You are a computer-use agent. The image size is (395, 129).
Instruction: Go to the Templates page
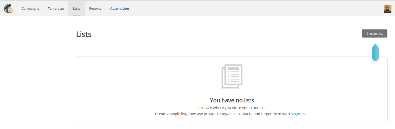56,9
